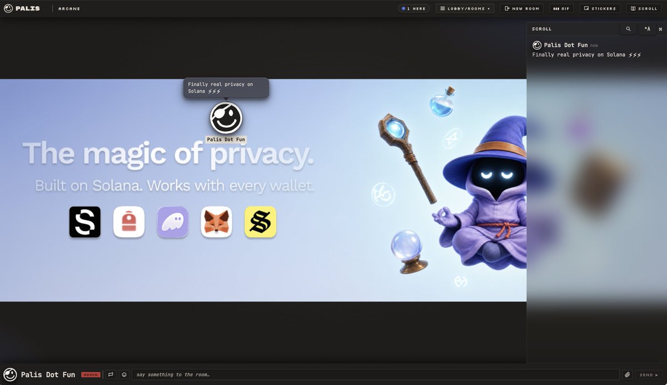Change text size with the ^A icon
667x385 pixels.
coord(647,29)
